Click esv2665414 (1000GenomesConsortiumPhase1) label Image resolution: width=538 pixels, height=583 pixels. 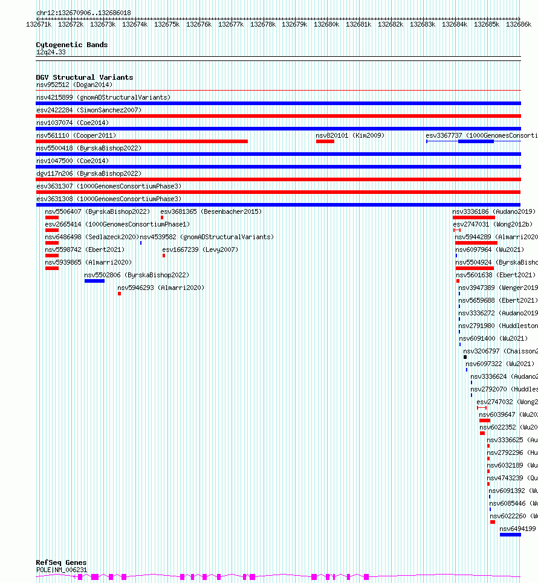117,224
